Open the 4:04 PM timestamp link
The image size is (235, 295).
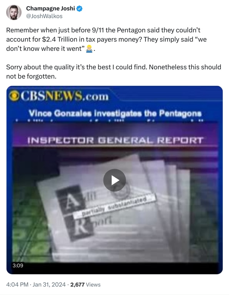(x=17, y=285)
